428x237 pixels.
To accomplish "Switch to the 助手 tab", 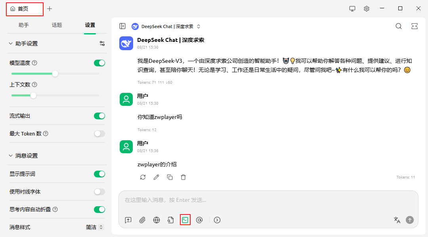I will point(23,25).
